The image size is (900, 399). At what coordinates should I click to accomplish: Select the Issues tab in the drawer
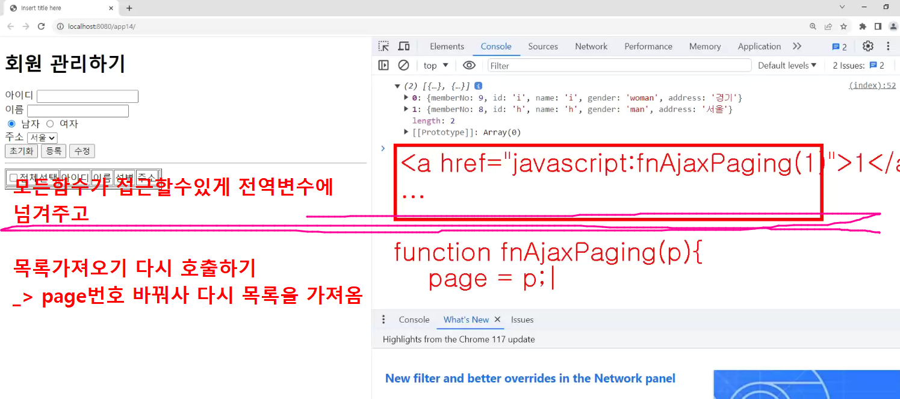[x=522, y=320]
